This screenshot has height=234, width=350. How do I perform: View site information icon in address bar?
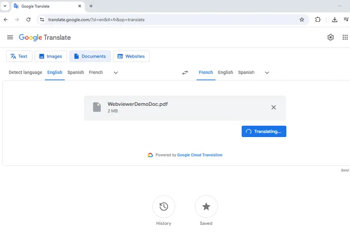(42, 20)
